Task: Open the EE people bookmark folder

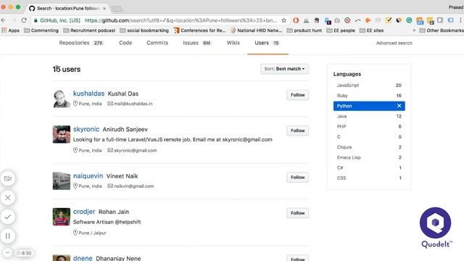Action: 341,30
